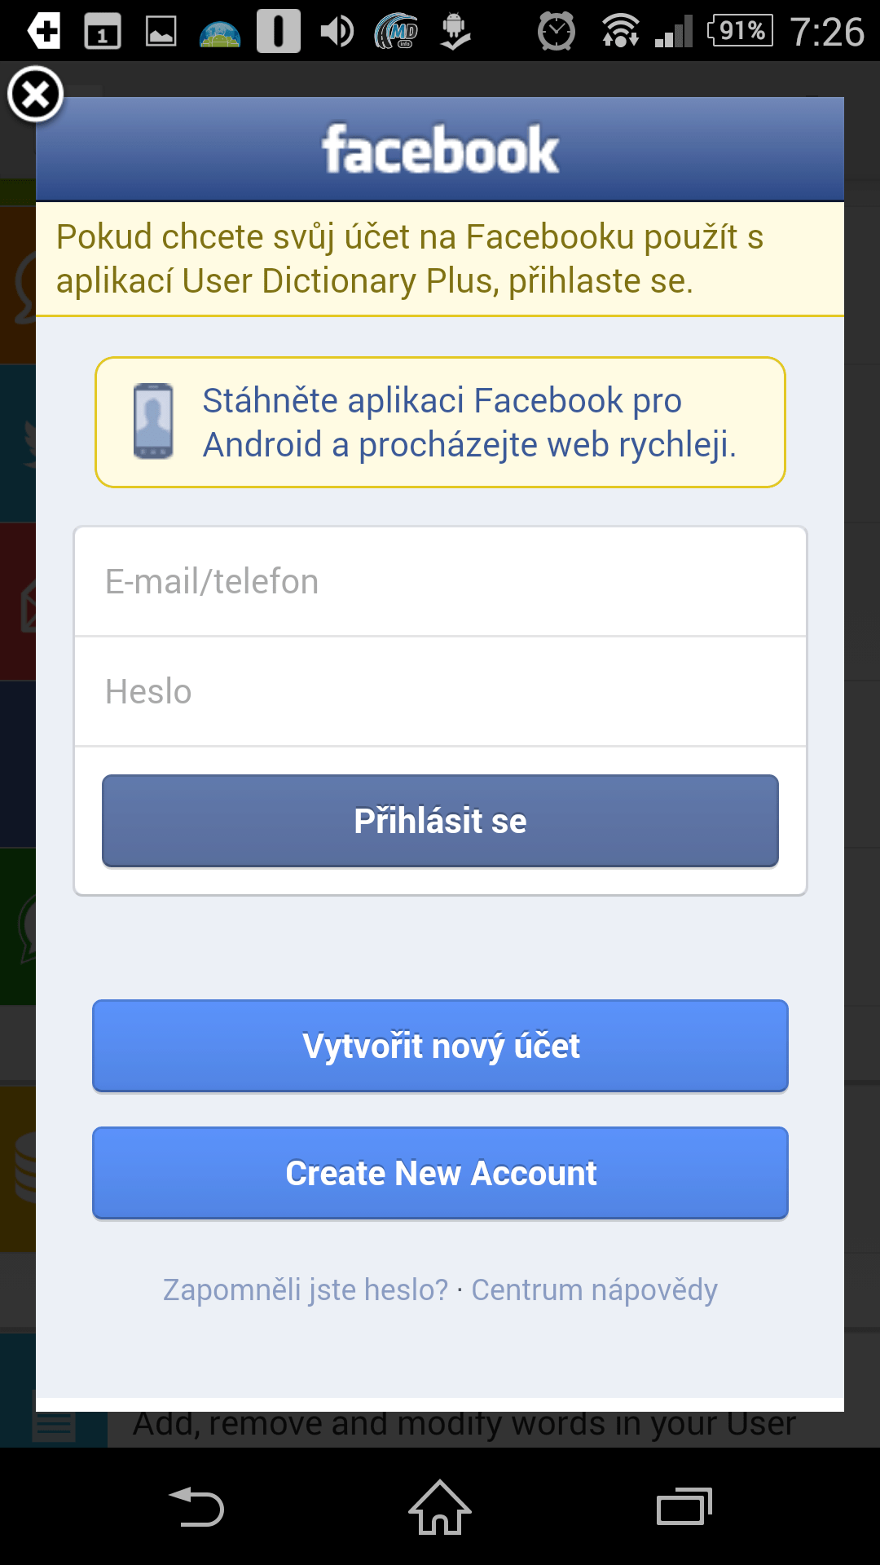Open Zapomněli jste heslo? link
The height and width of the screenshot is (1565, 880).
click(x=306, y=1289)
